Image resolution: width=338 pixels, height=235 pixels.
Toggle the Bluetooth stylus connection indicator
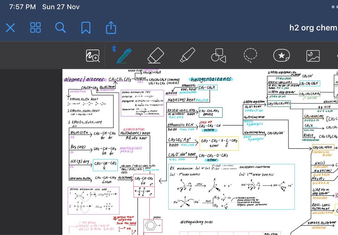point(114,49)
